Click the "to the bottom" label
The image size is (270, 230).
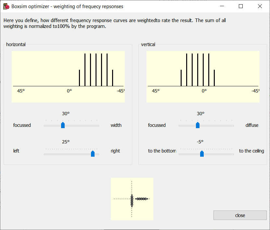coord(162,151)
